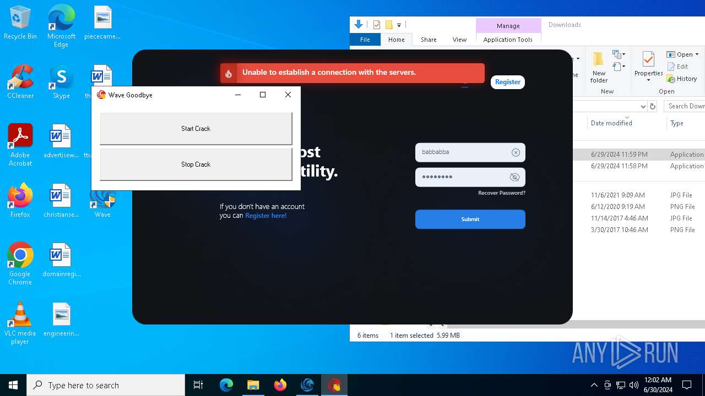Open Firefox desktop shortcut

coord(20,201)
